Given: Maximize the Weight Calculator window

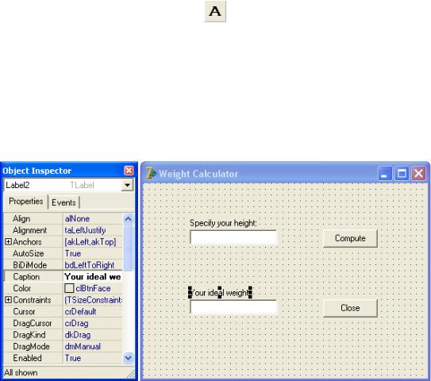Looking at the screenshot, I should (x=402, y=174).
